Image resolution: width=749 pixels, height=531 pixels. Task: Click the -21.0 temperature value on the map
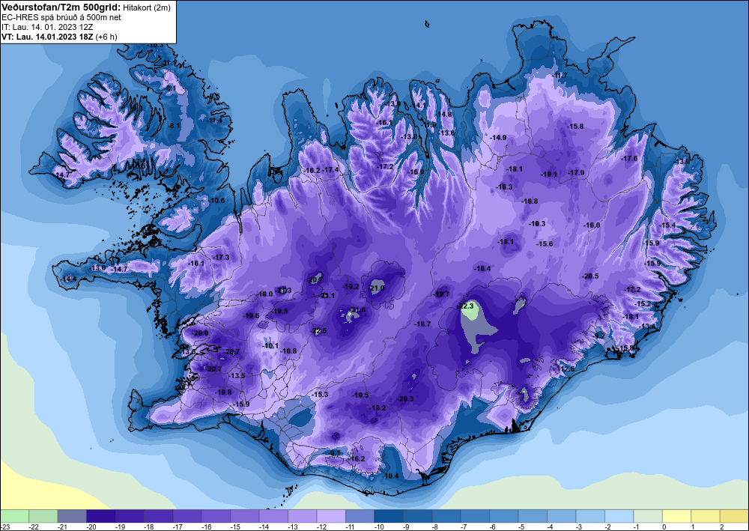[377, 288]
